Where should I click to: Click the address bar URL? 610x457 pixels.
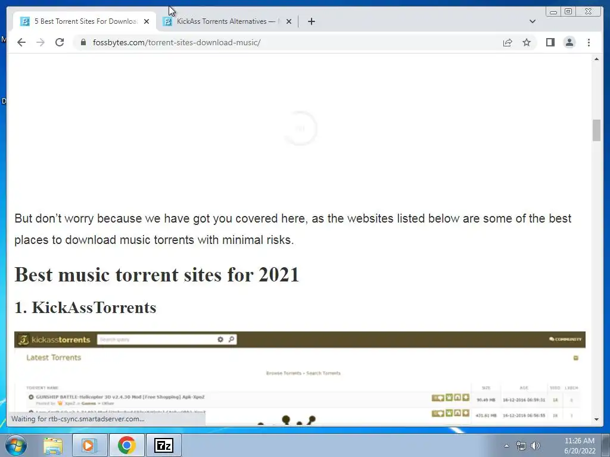click(176, 42)
